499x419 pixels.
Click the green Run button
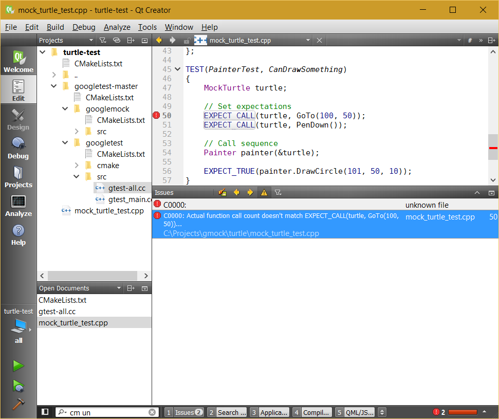tap(19, 366)
